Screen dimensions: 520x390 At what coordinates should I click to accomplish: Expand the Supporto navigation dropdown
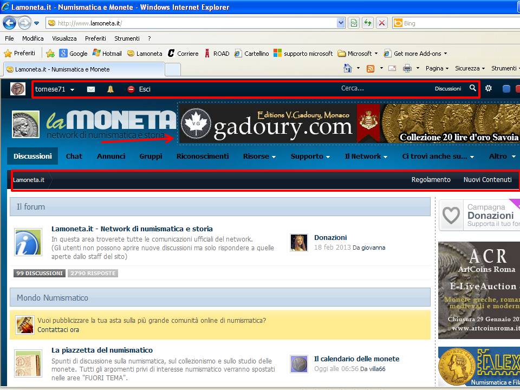310,156
